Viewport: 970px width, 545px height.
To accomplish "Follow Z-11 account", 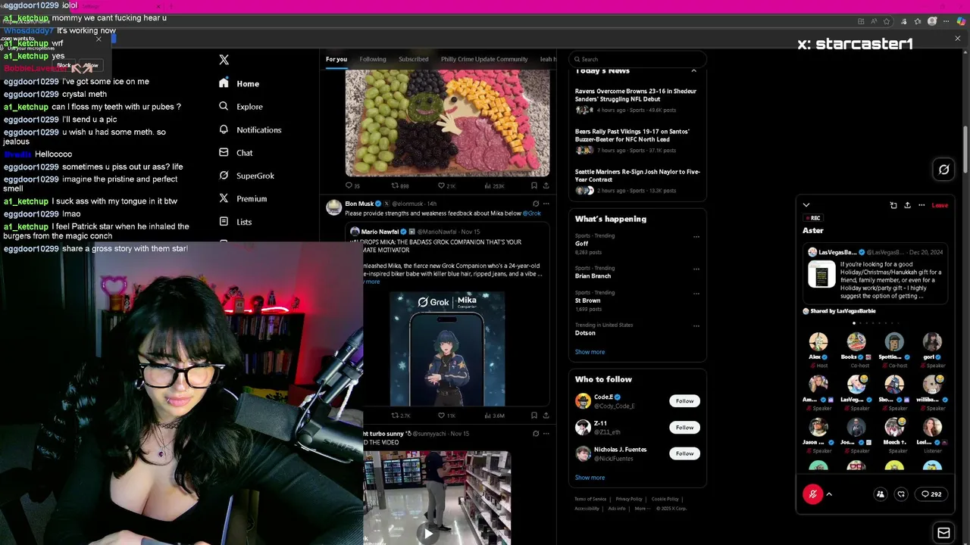I will pyautogui.click(x=684, y=428).
